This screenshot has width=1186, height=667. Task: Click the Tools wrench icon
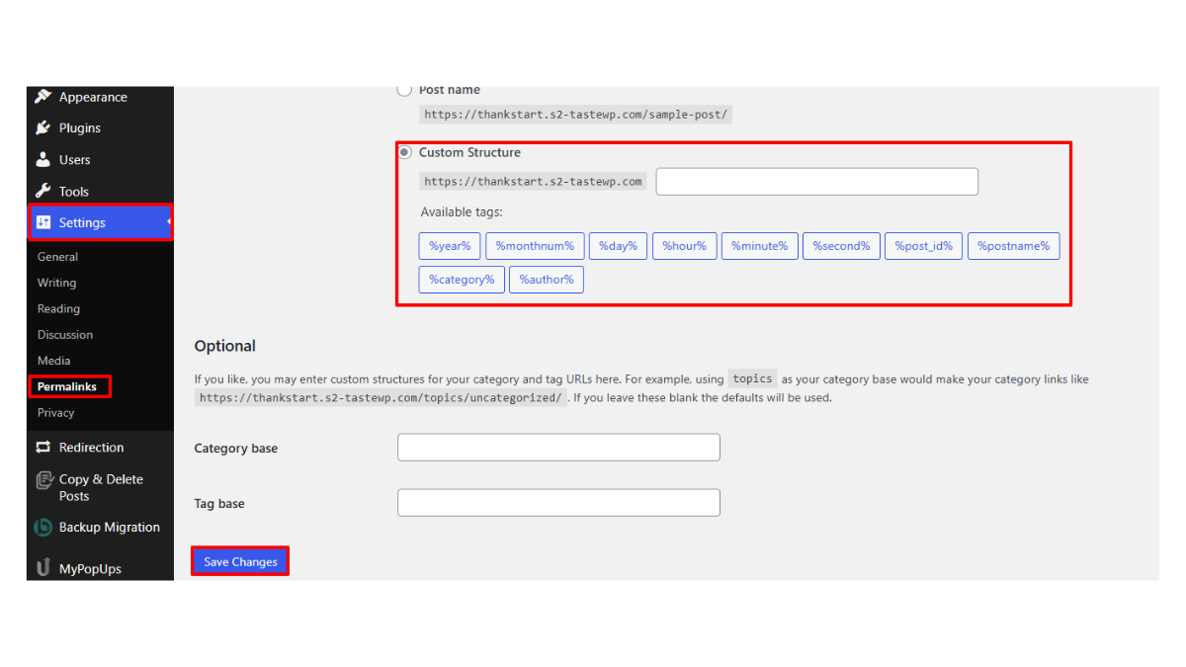click(42, 192)
